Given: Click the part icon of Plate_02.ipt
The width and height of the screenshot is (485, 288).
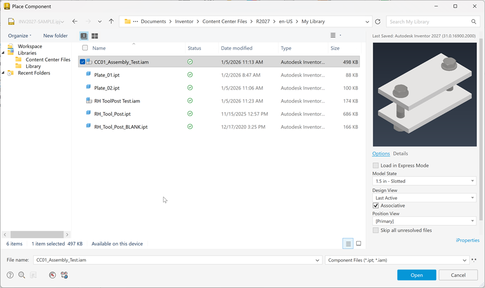Looking at the screenshot, I should tap(88, 87).
